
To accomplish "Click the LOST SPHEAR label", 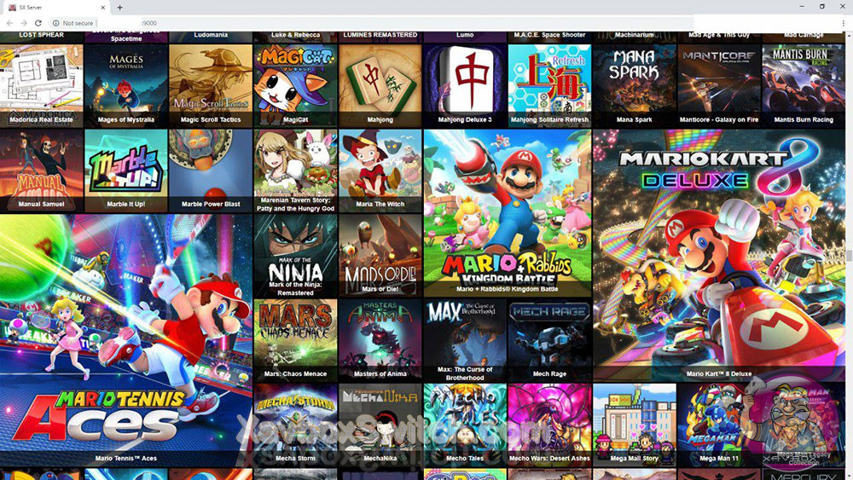I will tap(41, 35).
